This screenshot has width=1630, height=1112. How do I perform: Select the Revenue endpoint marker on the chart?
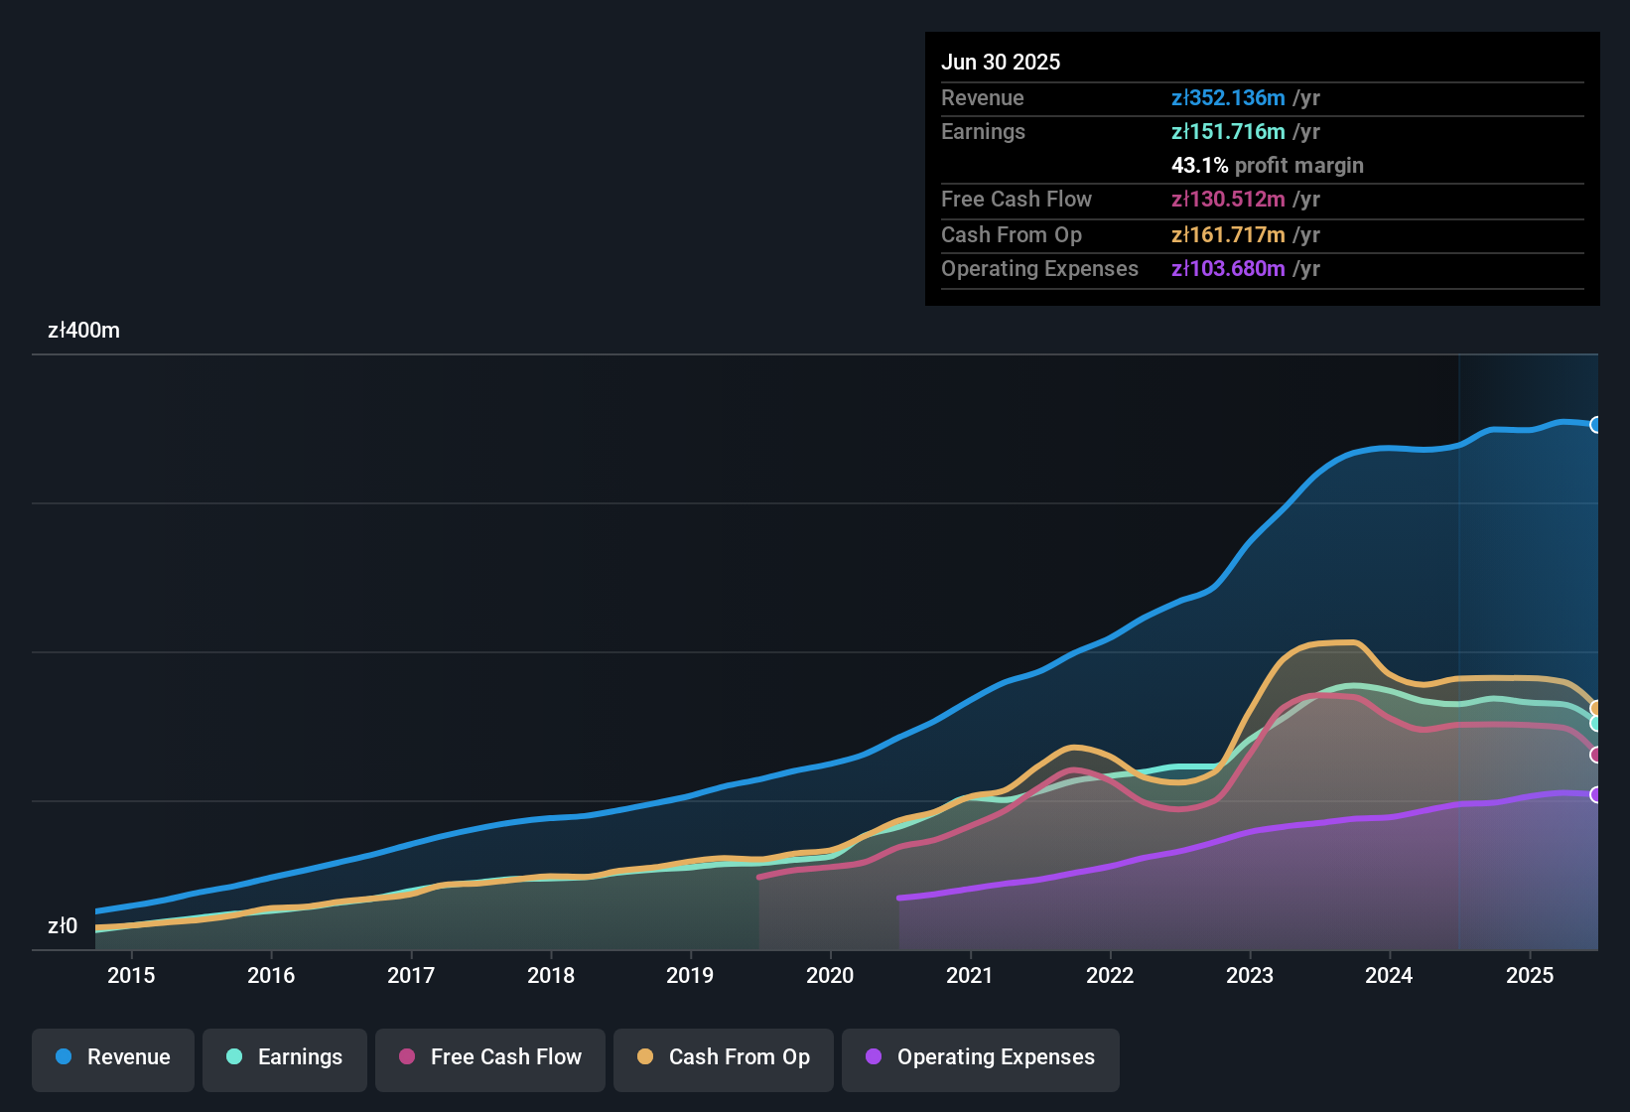[1596, 425]
